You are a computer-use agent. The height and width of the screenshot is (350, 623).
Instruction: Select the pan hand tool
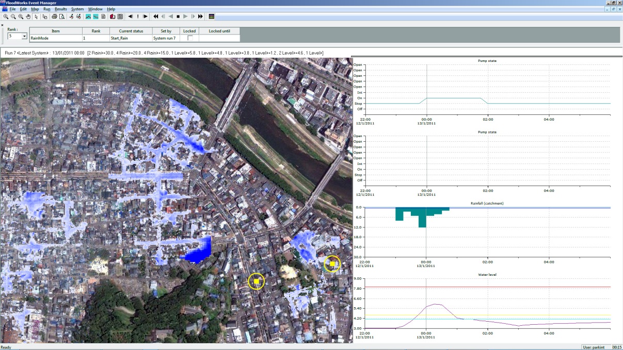click(x=28, y=16)
